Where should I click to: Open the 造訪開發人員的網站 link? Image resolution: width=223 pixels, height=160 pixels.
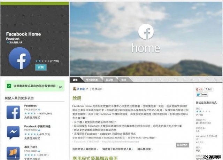pos(85,149)
